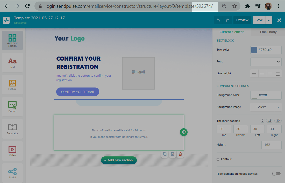Click the undo arrow in top bar
Viewport: 285px width, 183px height.
click(218, 20)
